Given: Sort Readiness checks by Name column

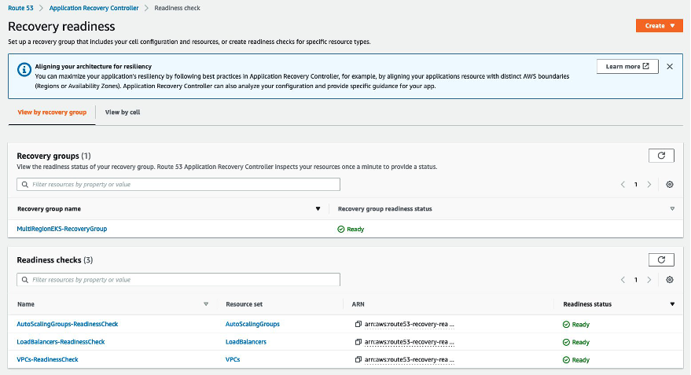Looking at the screenshot, I should pos(206,303).
